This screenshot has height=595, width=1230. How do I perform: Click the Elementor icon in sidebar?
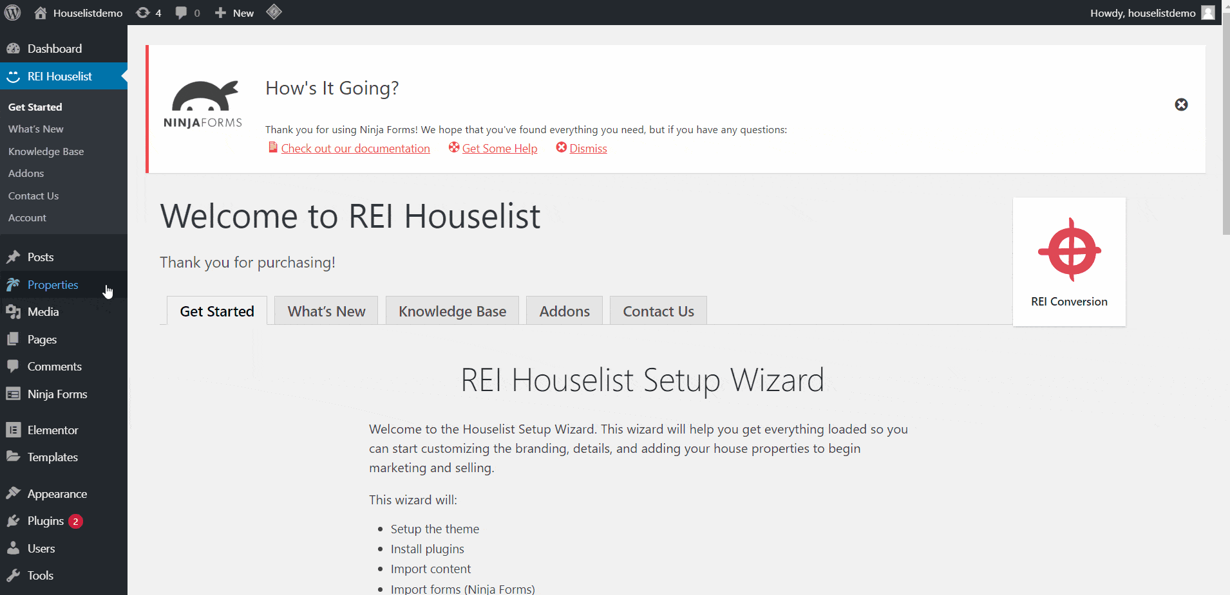(13, 430)
